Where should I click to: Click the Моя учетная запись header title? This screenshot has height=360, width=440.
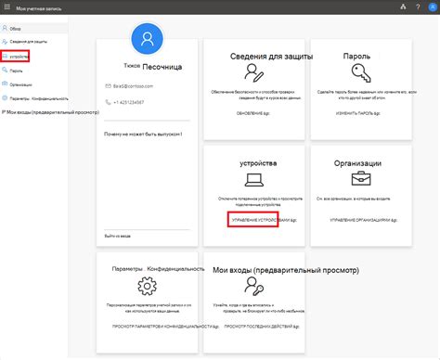(x=39, y=8)
